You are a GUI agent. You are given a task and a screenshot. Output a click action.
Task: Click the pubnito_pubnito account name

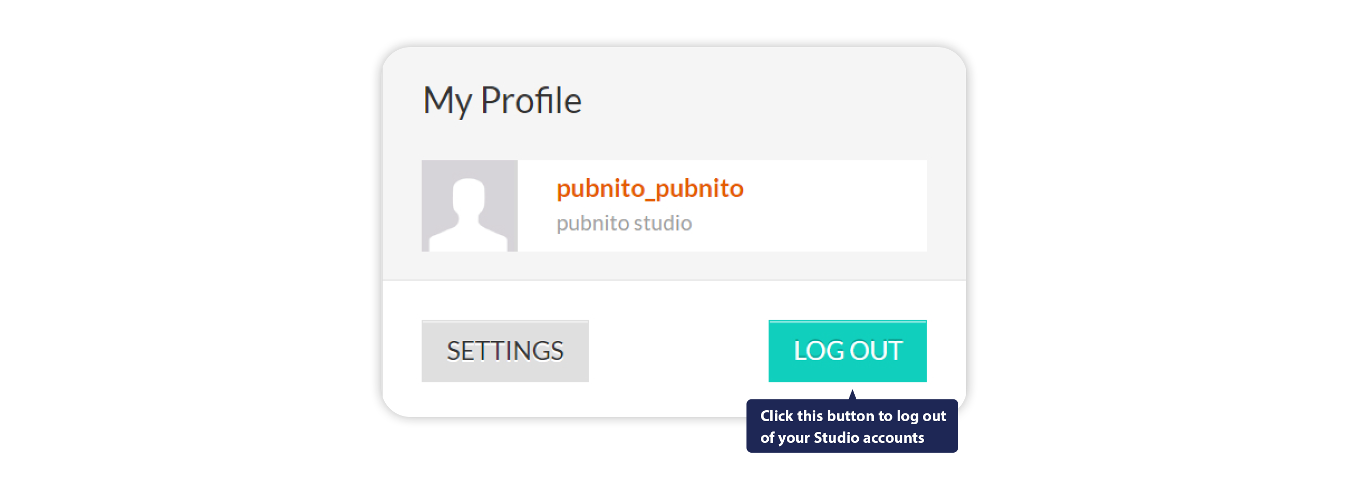pos(650,188)
